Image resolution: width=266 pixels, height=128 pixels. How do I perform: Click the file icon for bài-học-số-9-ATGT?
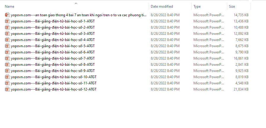[7, 70]
